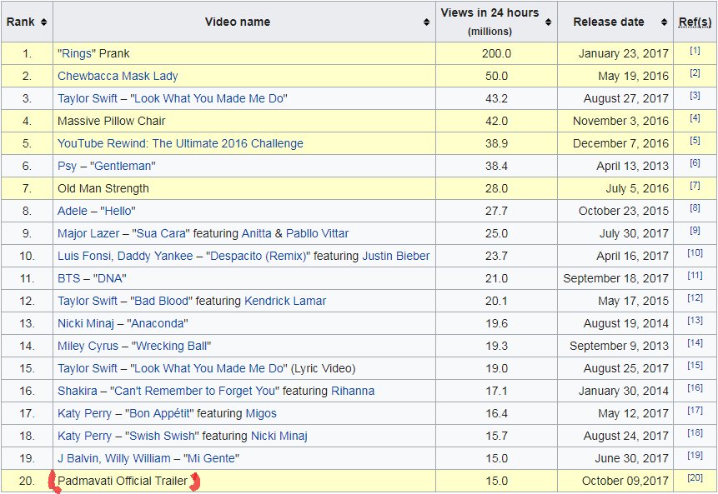This screenshot has height=494, width=718.
Task: Open "Bon Appétit" song link
Action: pyautogui.click(x=159, y=413)
